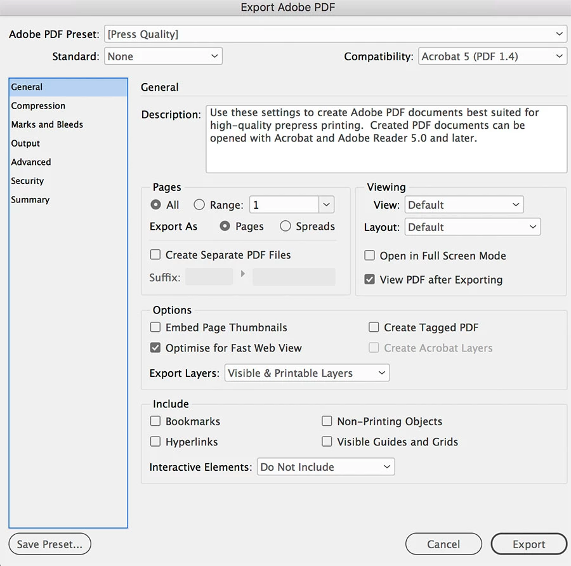Viewport: 571px width, 566px height.
Task: Open the Standard dropdown showing None
Action: (163, 56)
